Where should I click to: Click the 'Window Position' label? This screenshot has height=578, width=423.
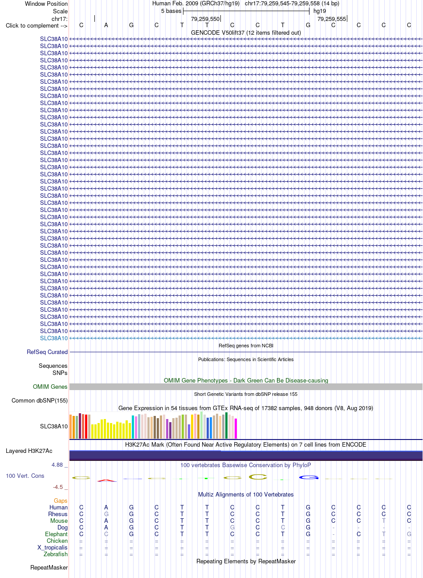point(46,4)
